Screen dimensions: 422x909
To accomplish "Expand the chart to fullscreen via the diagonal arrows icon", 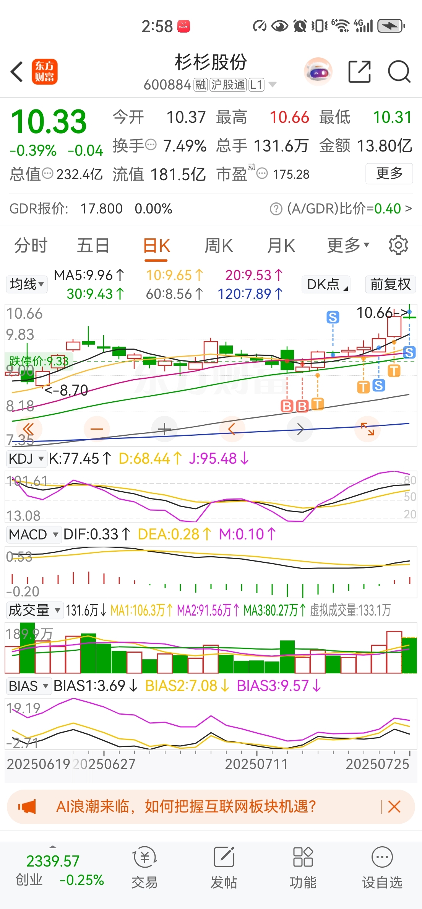I will coord(368,429).
